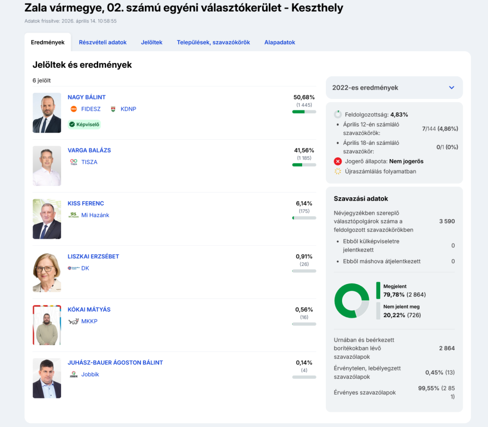Click the red Nem jogerős status icon
Screen dimensions: 488x427
(x=338, y=161)
